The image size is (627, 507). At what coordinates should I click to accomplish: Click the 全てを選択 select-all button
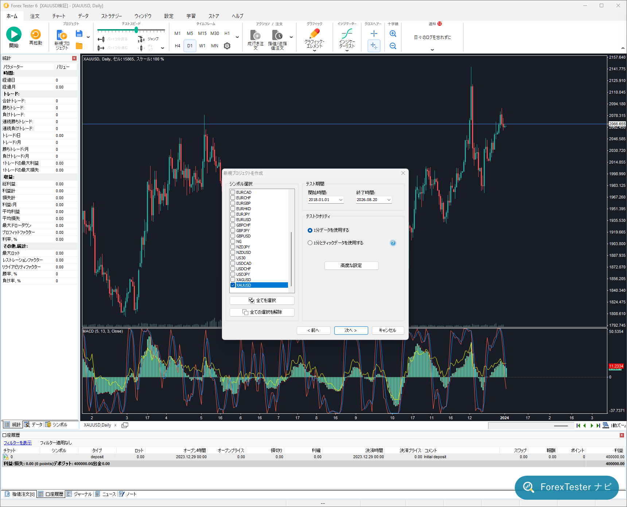click(x=262, y=300)
